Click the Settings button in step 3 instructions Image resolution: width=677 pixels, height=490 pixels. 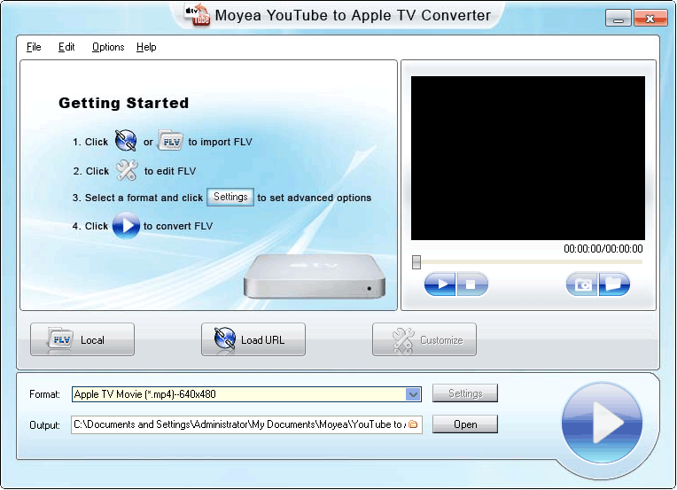point(230,198)
